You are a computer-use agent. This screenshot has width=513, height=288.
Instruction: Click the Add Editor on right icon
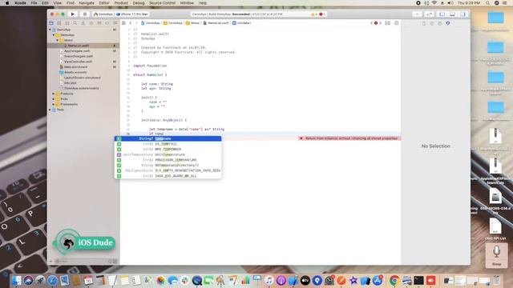(397, 23)
